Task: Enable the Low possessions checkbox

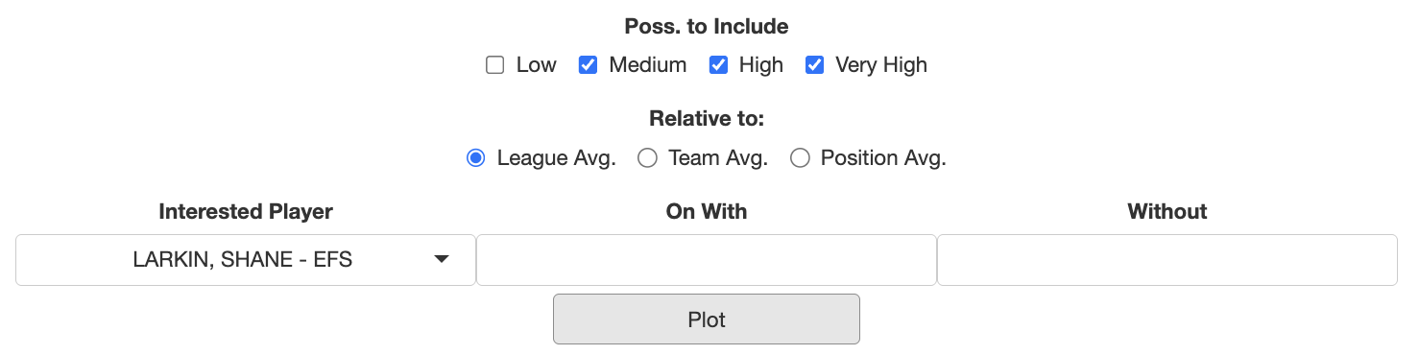Action: point(495,65)
